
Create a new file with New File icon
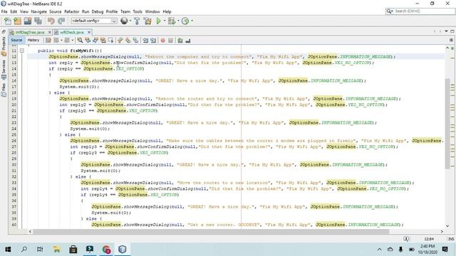coord(8,21)
